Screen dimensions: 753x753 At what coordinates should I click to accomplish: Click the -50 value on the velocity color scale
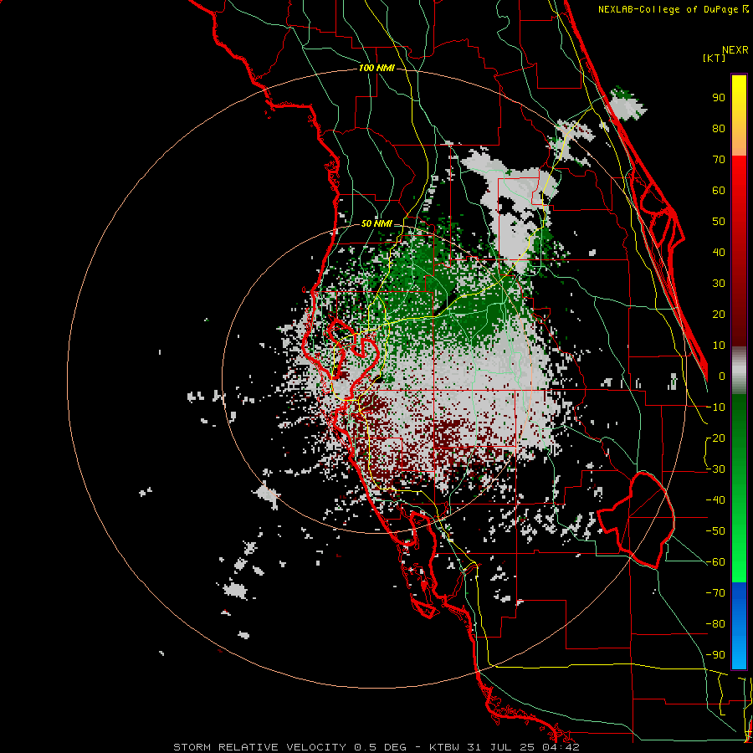tap(715, 531)
